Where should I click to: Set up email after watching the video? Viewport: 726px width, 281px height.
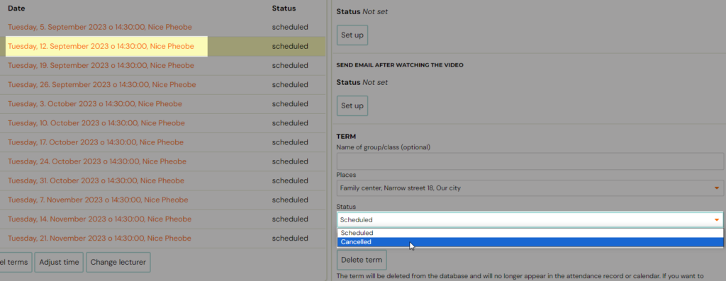[352, 106]
